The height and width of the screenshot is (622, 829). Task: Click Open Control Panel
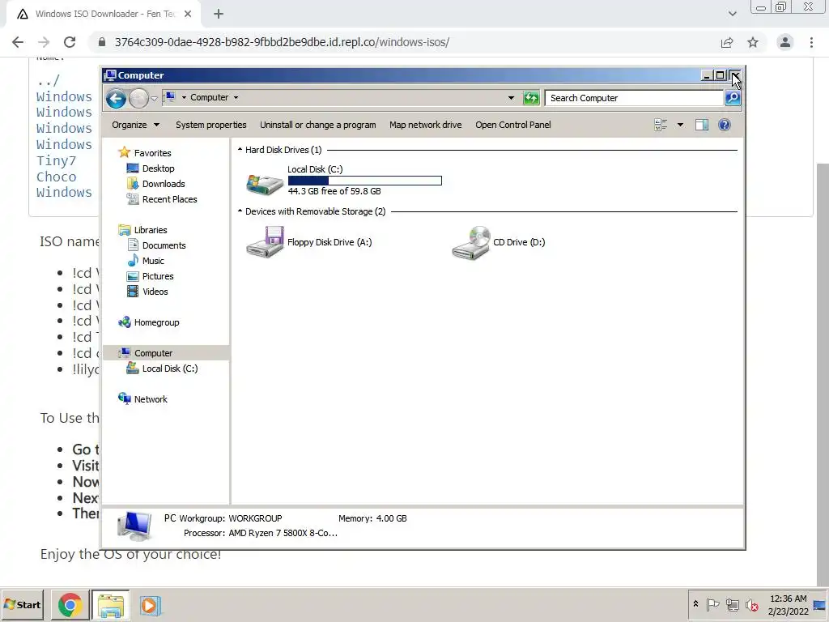pyautogui.click(x=512, y=125)
